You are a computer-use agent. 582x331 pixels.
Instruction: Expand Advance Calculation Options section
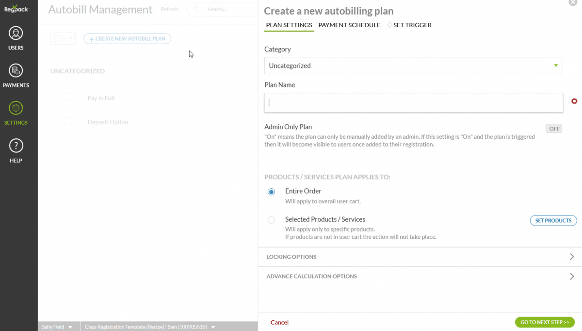point(420,276)
